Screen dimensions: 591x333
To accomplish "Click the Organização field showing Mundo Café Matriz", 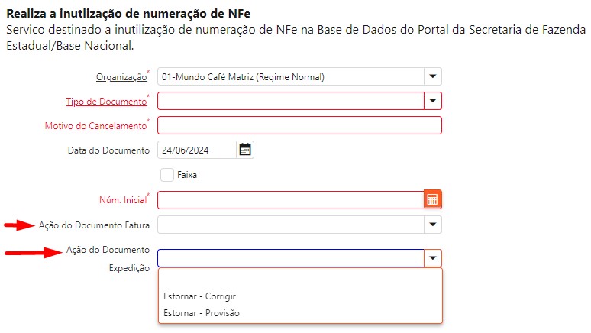I will (x=290, y=76).
